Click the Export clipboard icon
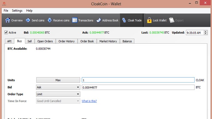212x119 pixels. point(172,20)
